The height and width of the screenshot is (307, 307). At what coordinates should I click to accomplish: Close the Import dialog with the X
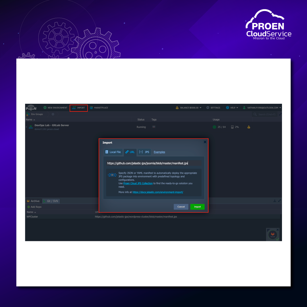[205, 142]
